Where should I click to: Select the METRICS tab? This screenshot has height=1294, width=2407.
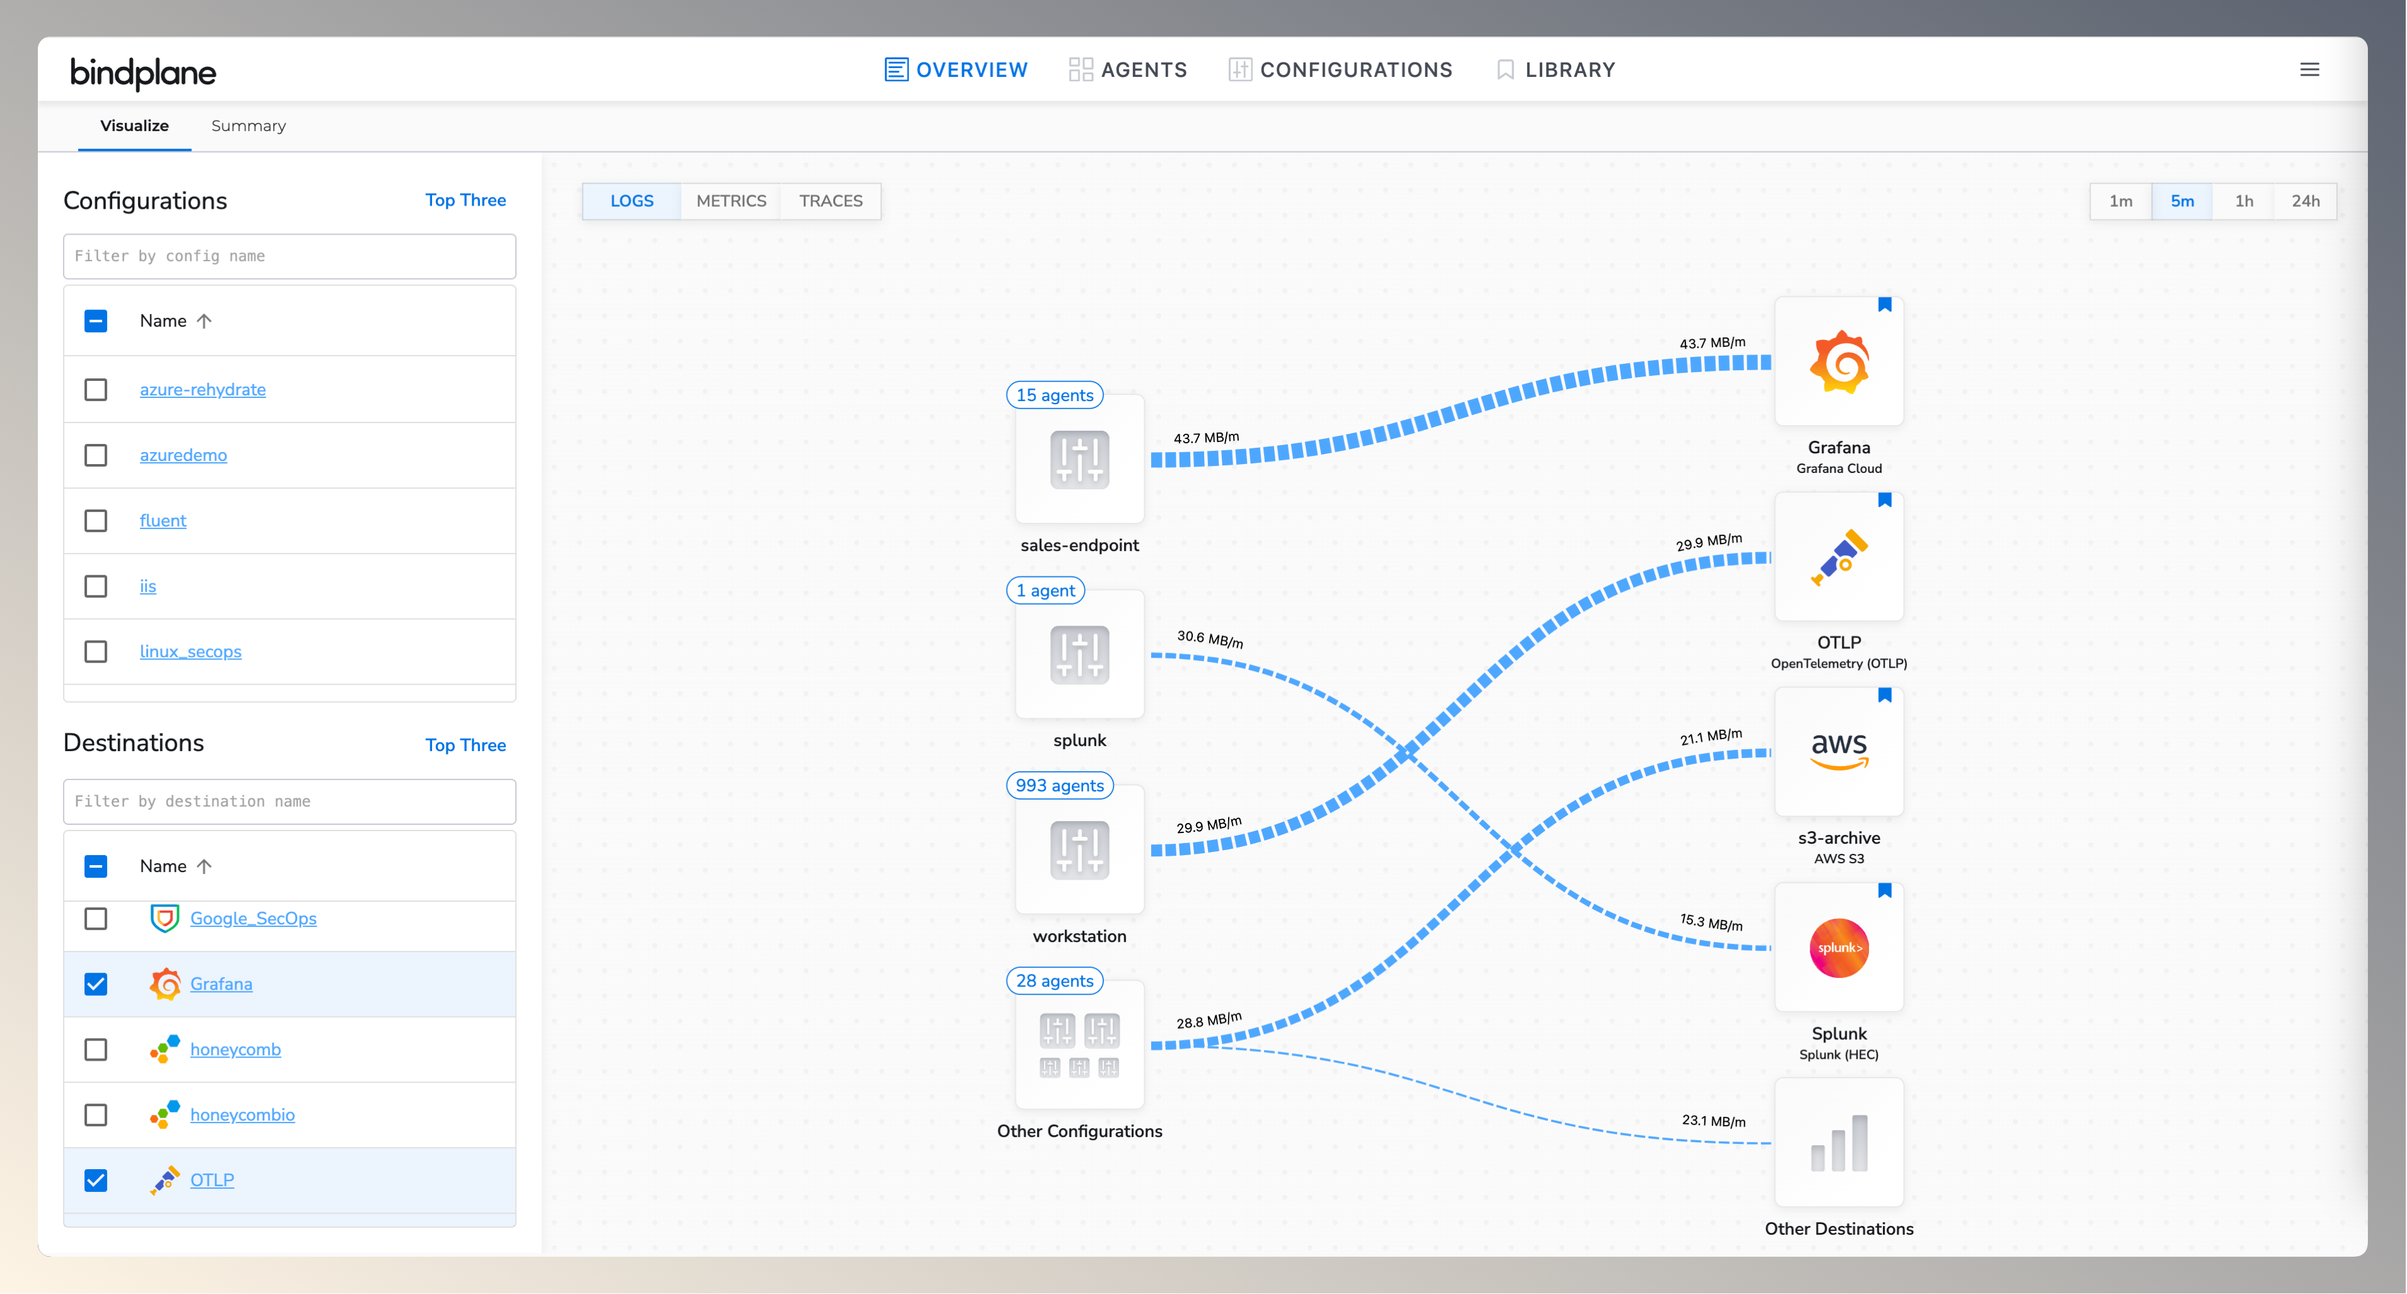(x=730, y=201)
